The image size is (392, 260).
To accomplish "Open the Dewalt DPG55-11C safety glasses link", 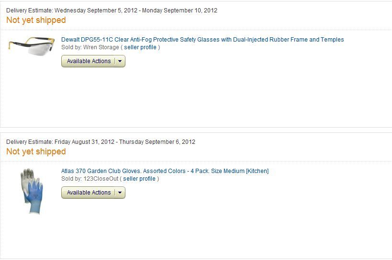I will click(x=202, y=40).
